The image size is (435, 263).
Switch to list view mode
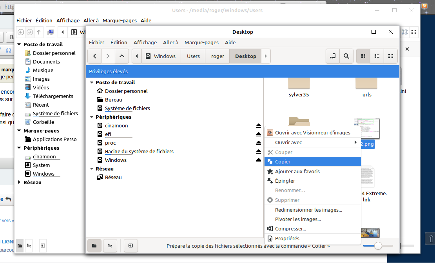(x=377, y=56)
